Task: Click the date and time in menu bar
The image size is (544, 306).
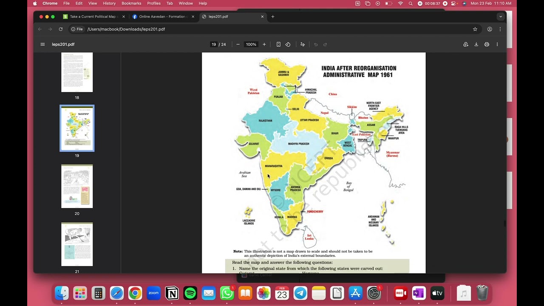Action: [x=491, y=3]
